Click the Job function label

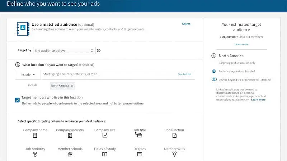point(174,130)
